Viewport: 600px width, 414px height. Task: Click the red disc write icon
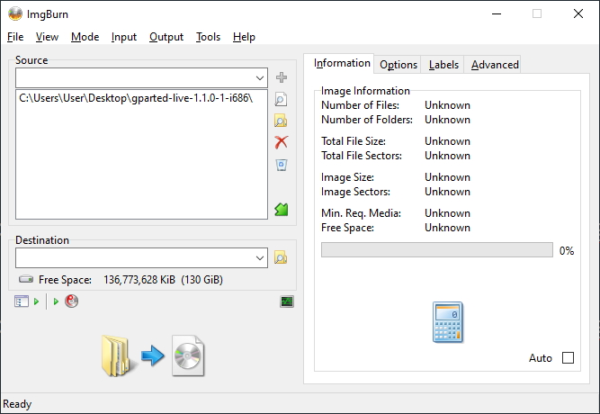[71, 301]
